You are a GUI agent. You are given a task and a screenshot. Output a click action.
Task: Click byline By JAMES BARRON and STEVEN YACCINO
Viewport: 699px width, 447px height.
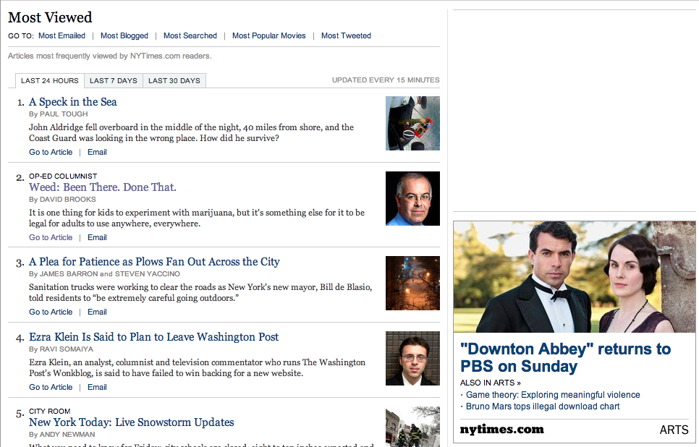(104, 274)
